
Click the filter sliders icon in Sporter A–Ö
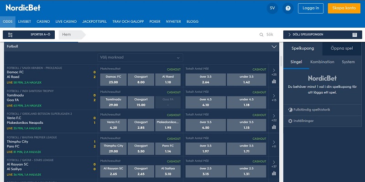tap(10, 35)
